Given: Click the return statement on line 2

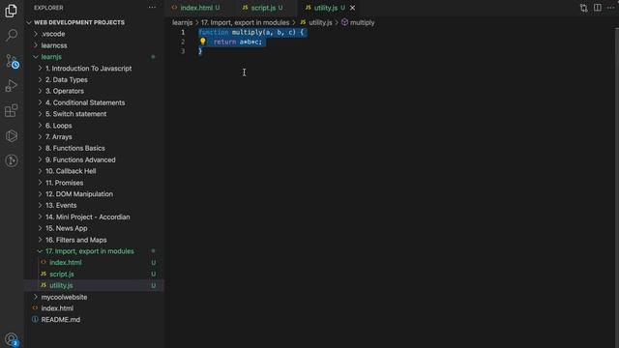Looking at the screenshot, I should coord(238,42).
